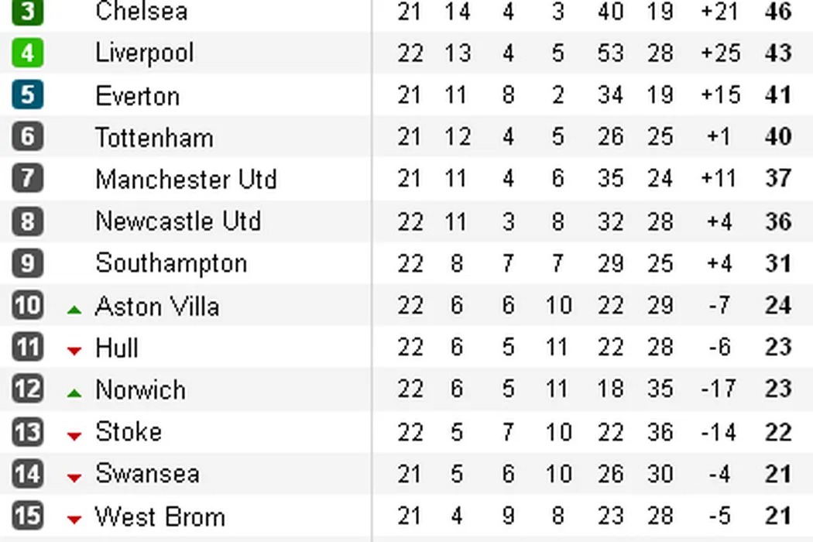The height and width of the screenshot is (542, 813).
Task: Open the Southampton team page
Action: point(171,263)
